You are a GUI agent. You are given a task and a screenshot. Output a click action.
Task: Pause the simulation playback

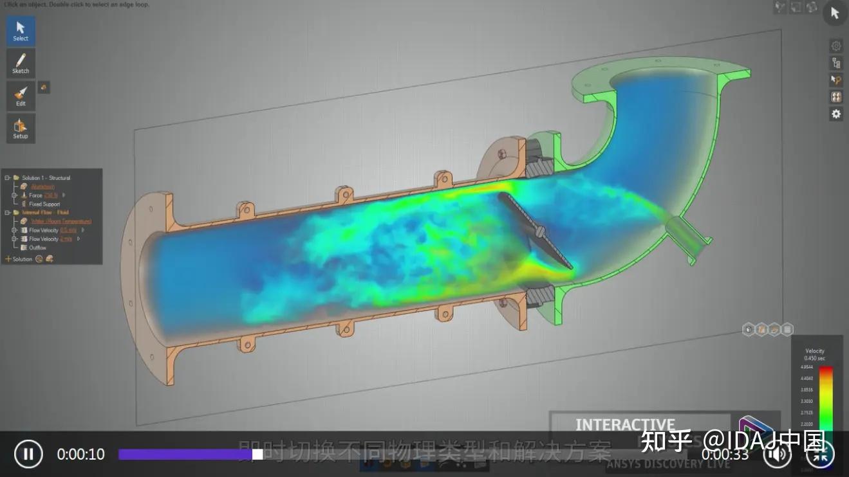[28, 454]
